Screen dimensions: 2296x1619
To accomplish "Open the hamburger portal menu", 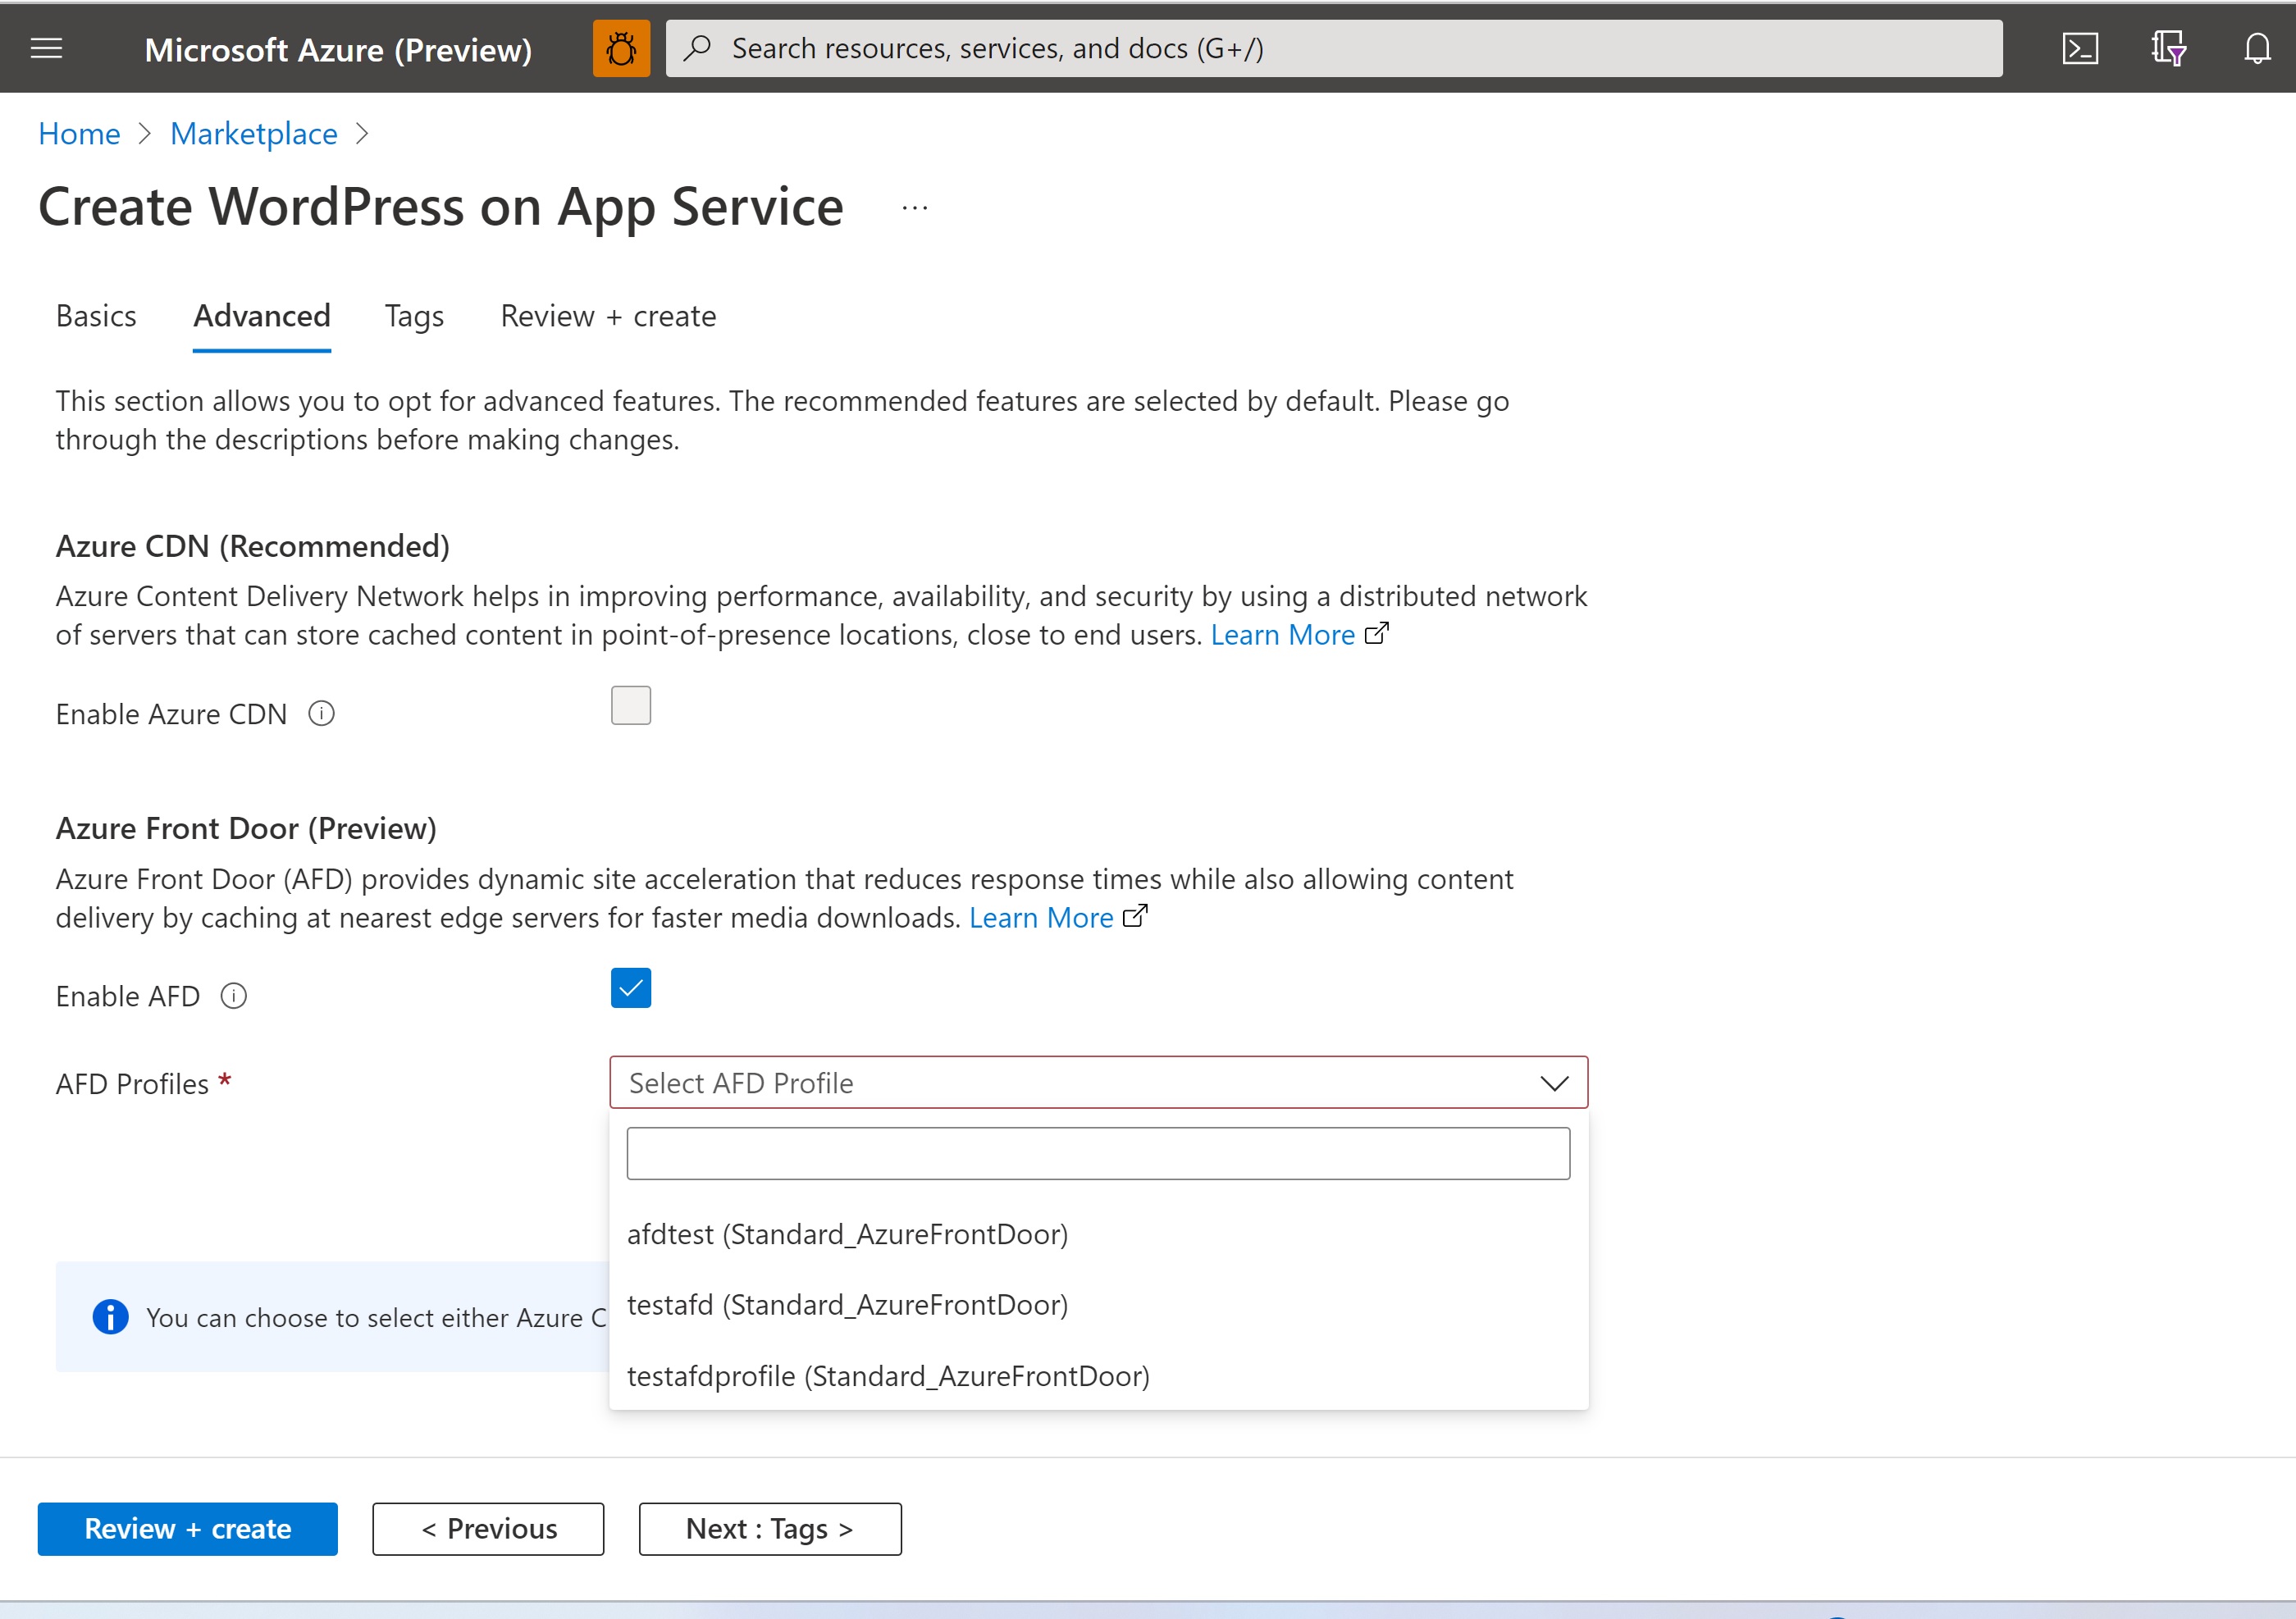I will (x=47, y=48).
